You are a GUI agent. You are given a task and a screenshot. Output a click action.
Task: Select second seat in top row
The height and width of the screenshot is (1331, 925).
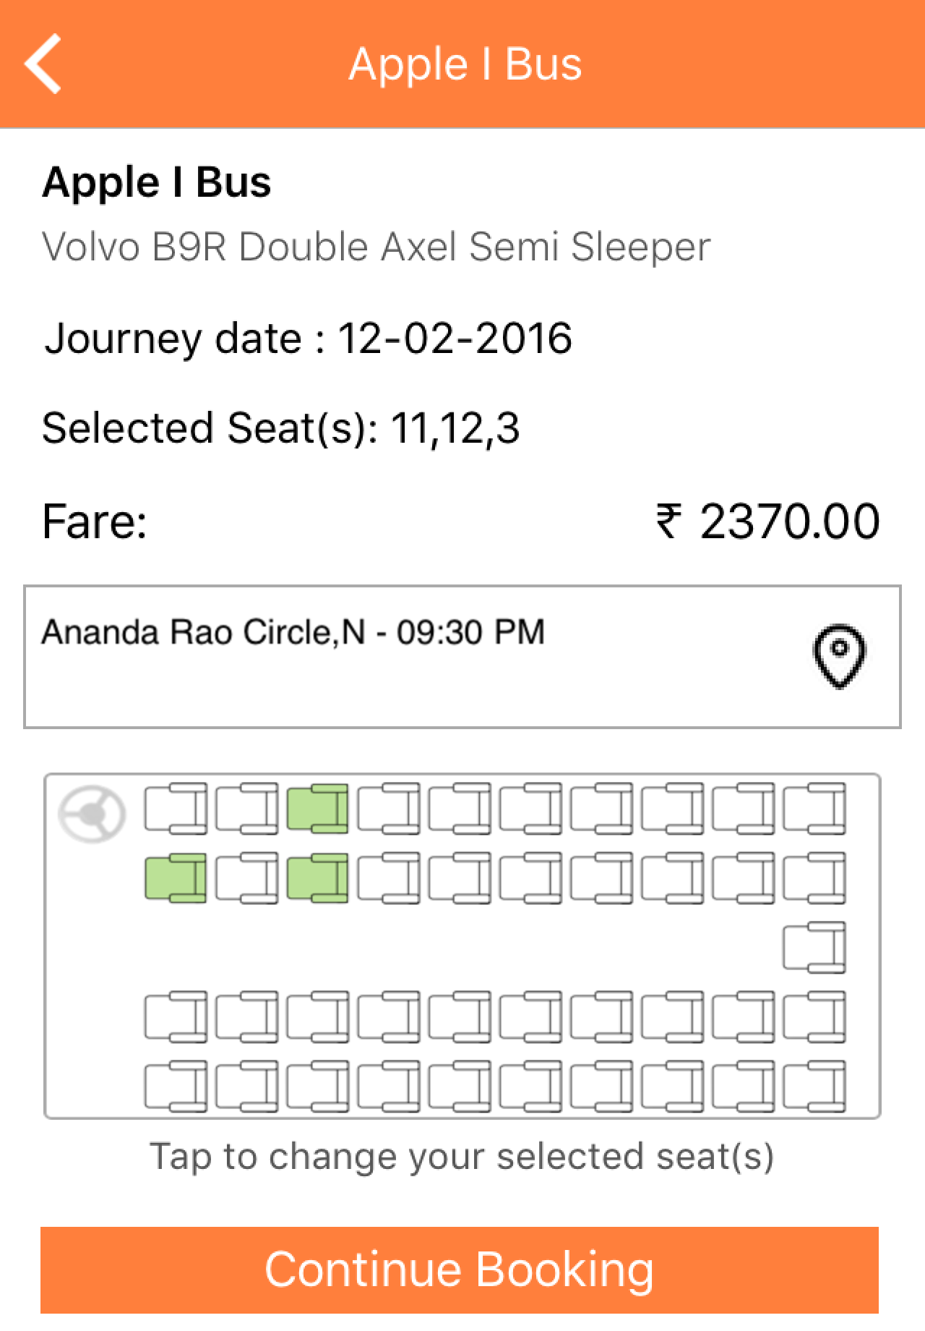click(x=247, y=807)
